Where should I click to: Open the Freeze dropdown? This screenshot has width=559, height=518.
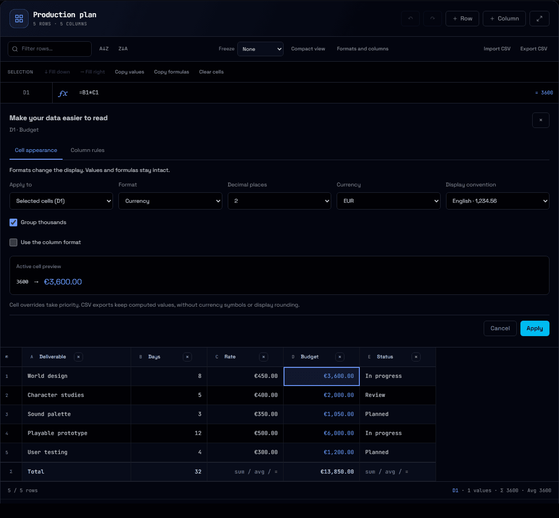pos(260,49)
